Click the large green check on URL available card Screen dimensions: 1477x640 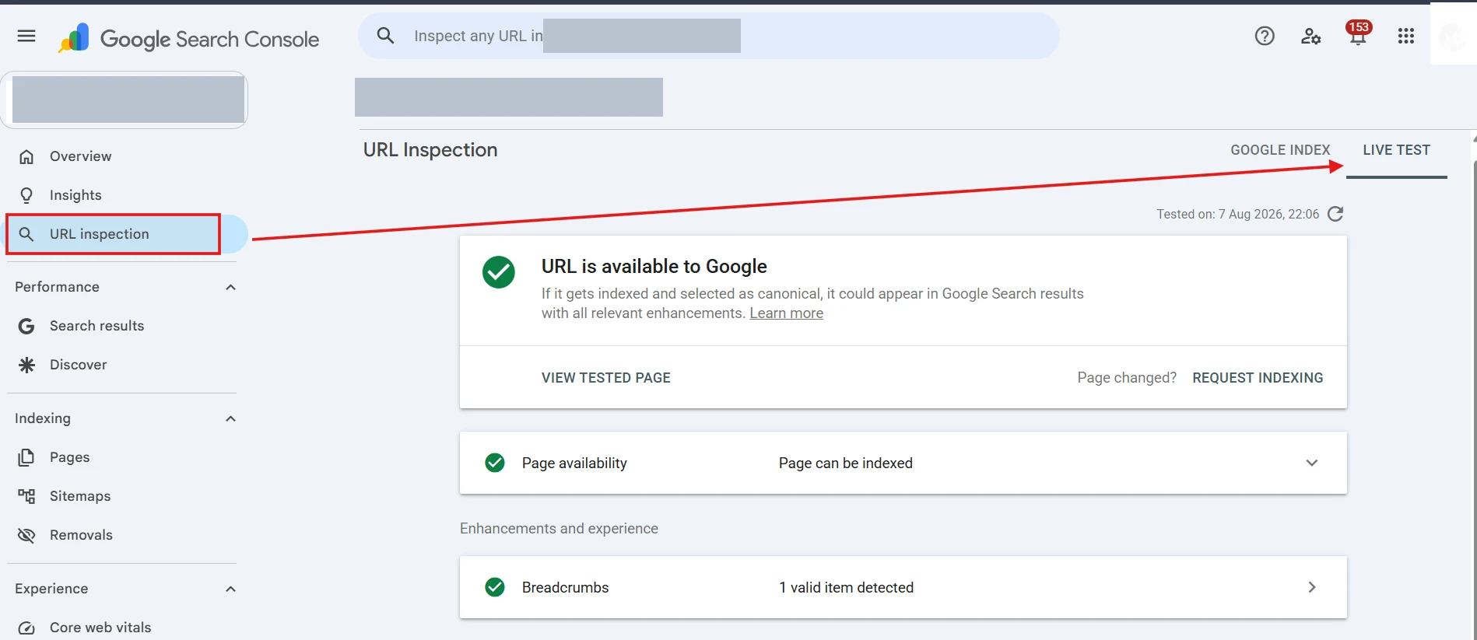coord(499,272)
